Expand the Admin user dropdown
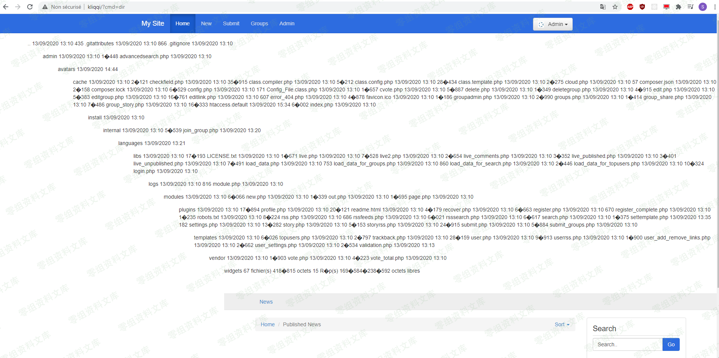This screenshot has width=719, height=358. [553, 24]
